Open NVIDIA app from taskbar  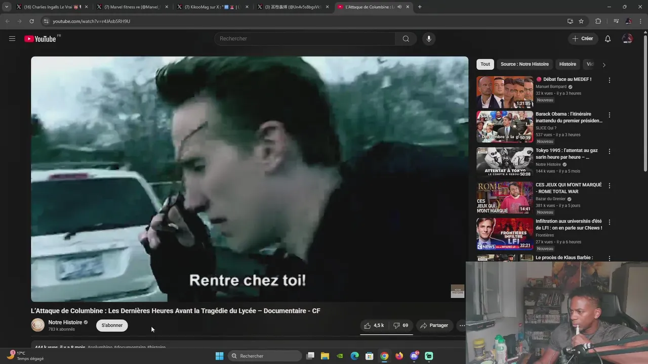coord(340,356)
